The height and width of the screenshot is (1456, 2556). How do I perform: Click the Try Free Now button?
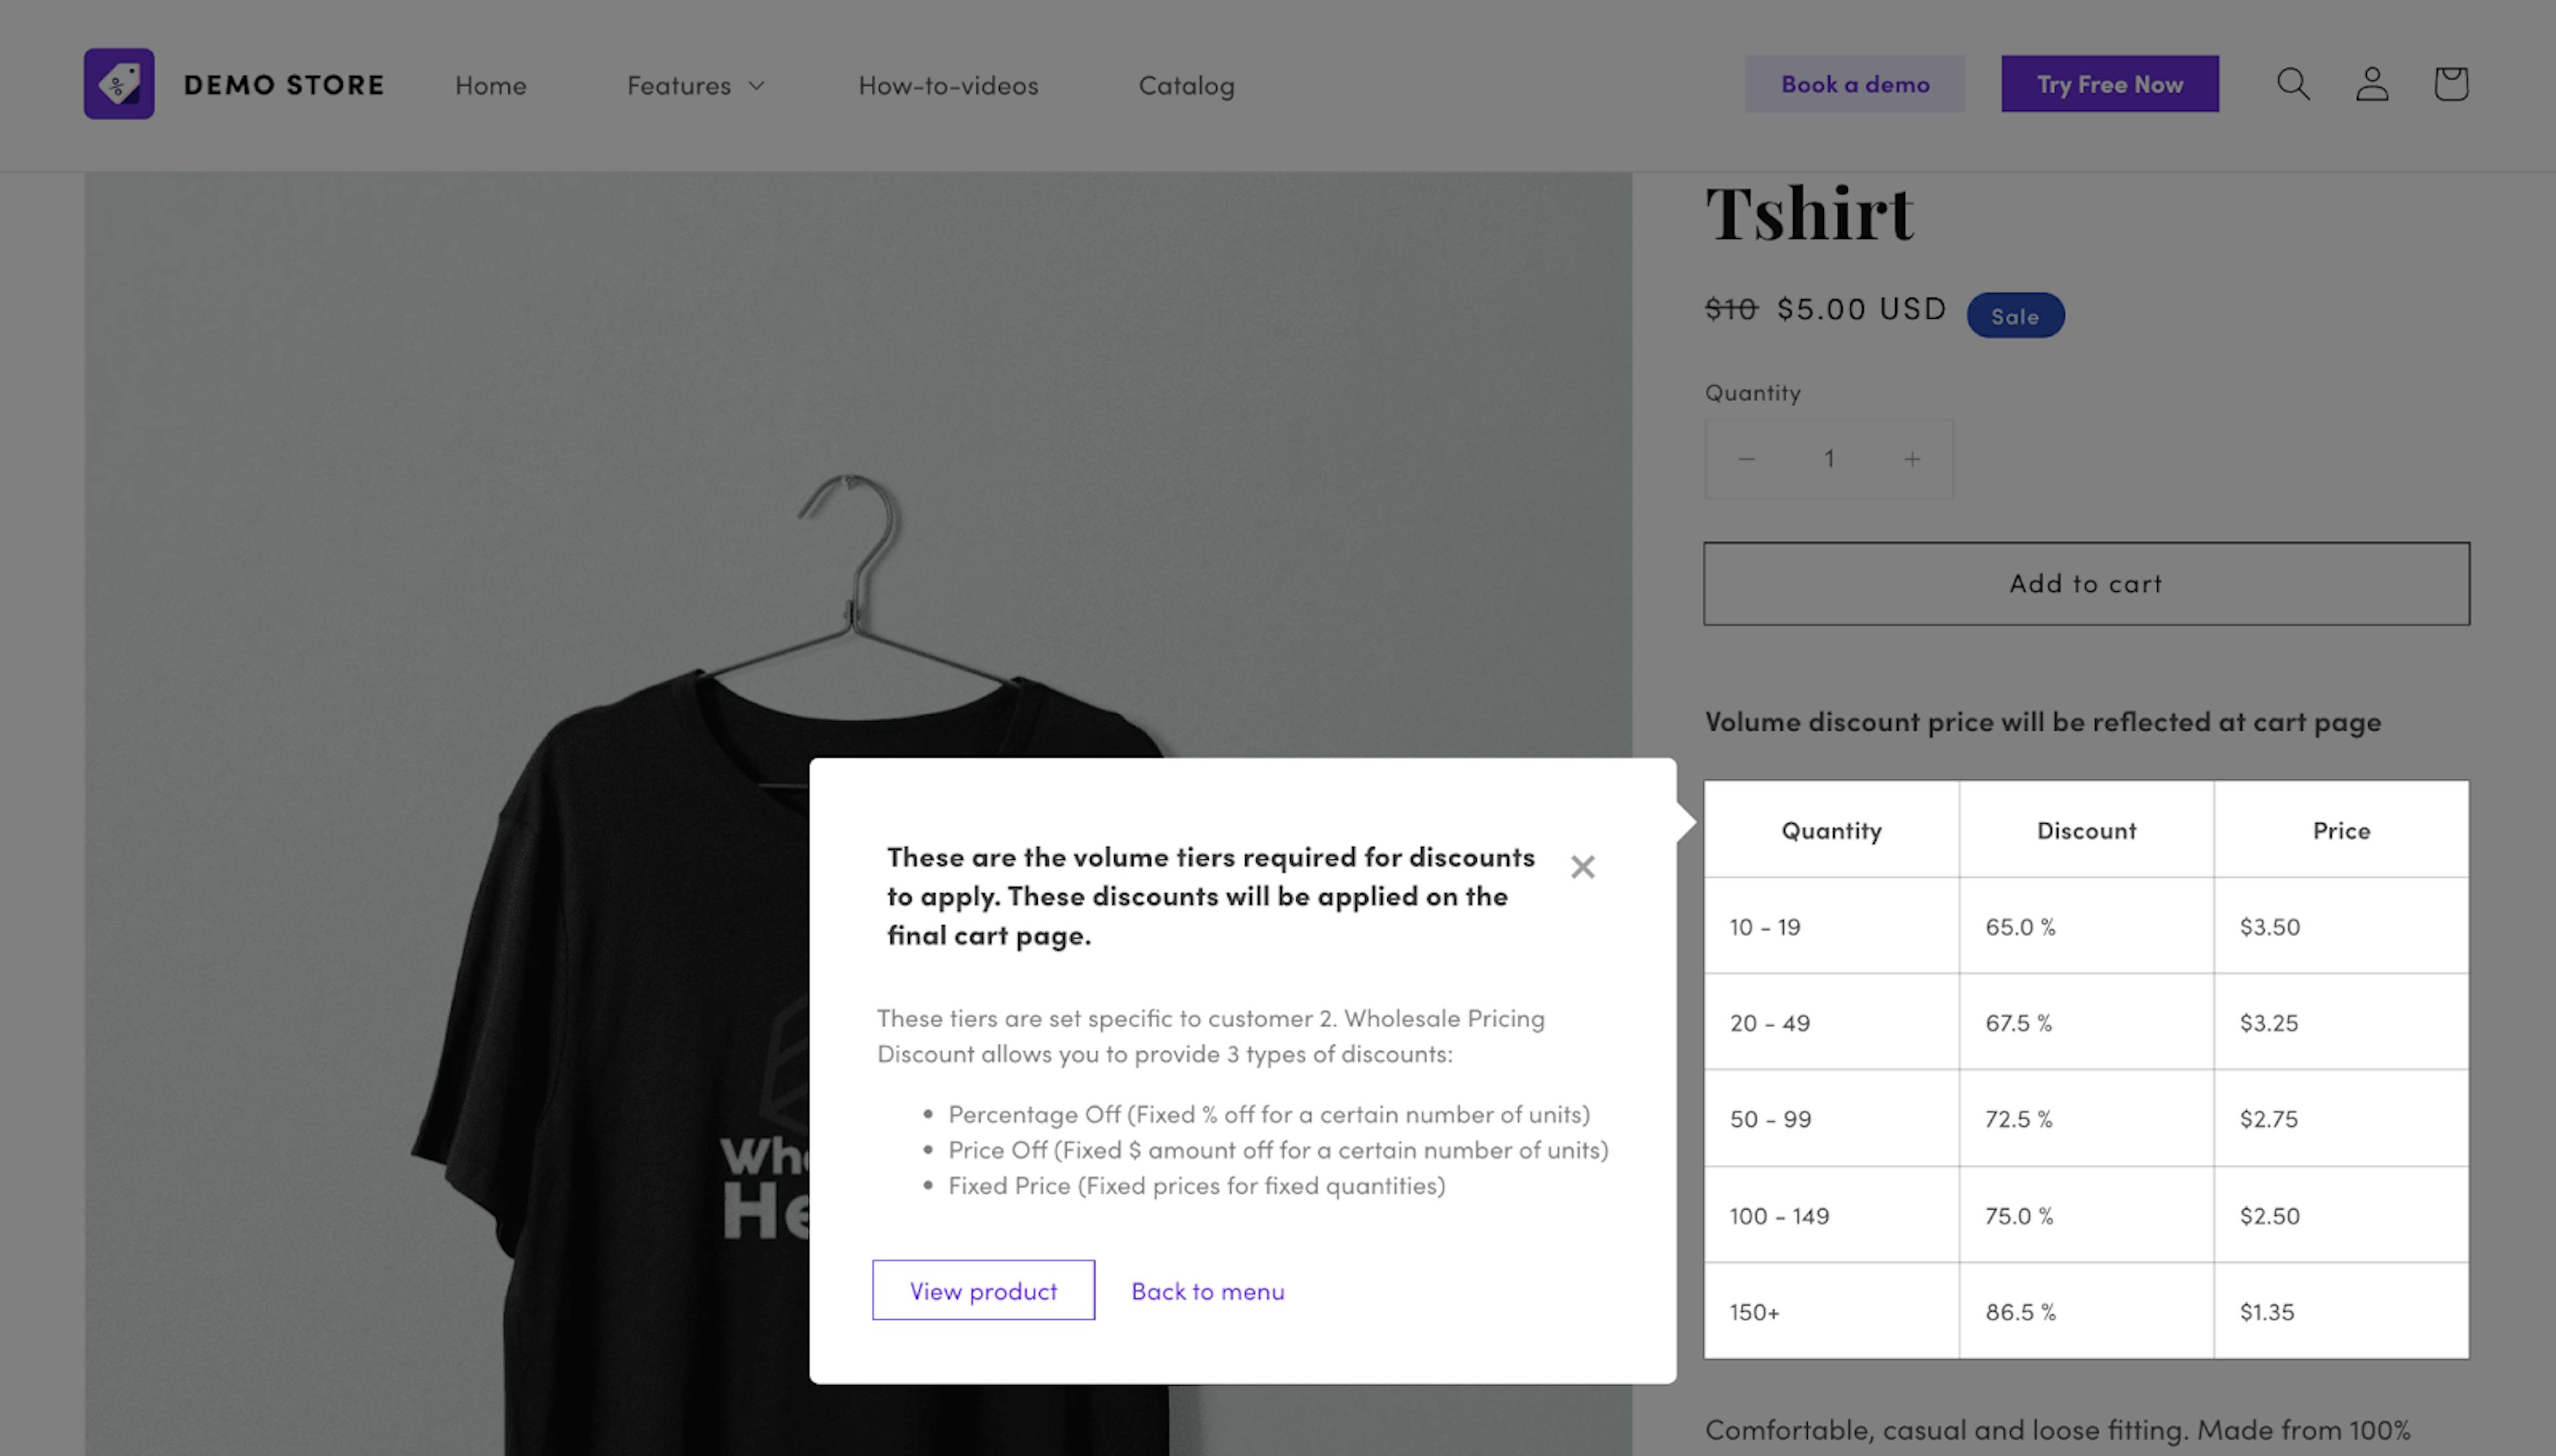[2110, 84]
